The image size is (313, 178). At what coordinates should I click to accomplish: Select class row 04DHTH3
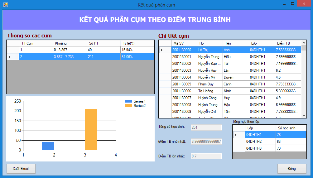point(269,148)
